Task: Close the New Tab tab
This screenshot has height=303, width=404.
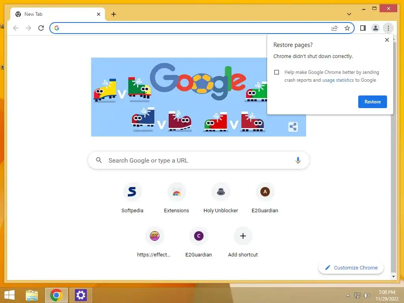Action: tap(98, 14)
